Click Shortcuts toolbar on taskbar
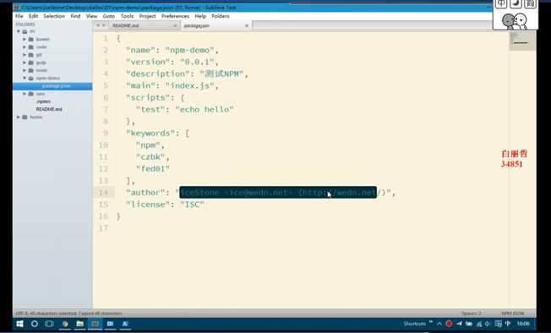The height and width of the screenshot is (333, 551). pos(414,324)
